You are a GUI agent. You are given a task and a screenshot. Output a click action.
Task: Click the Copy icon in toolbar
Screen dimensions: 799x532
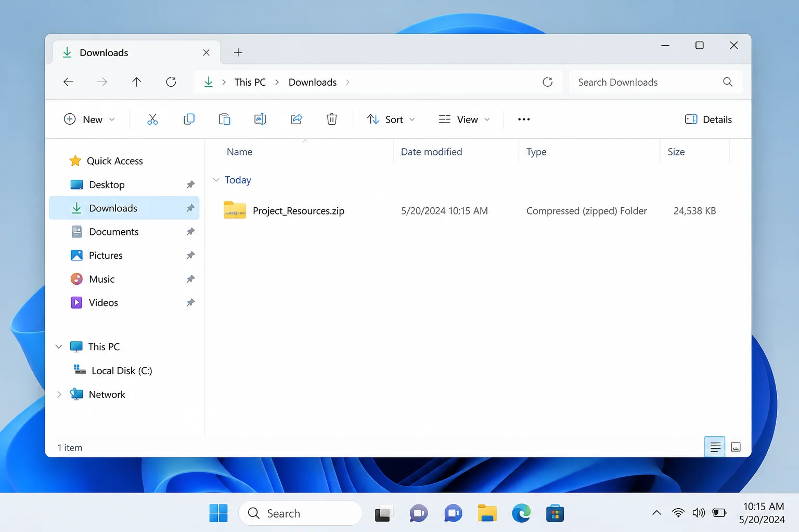coord(189,119)
